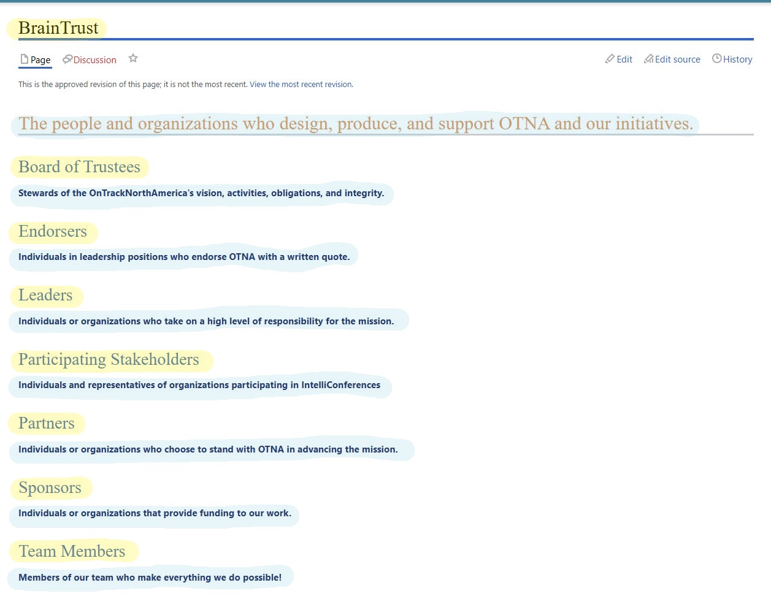Click the History text link
Image resolution: width=771 pixels, height=607 pixels.
[737, 59]
